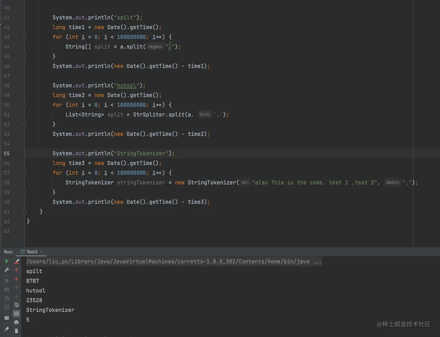The image size is (440, 337).
Task: Click the gear-bug icon in Run toolbar
Action: pos(7,298)
